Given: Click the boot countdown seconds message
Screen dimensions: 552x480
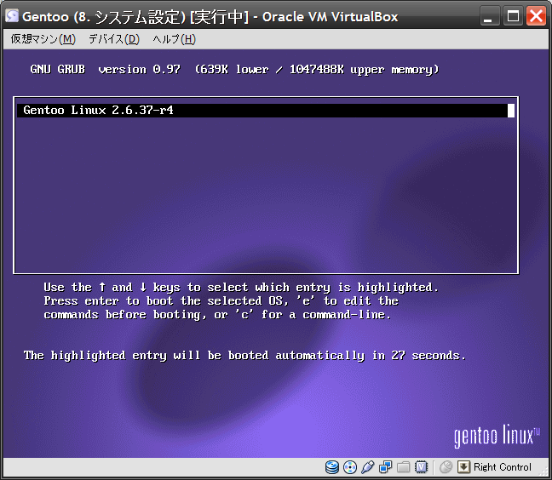Looking at the screenshot, I should pyautogui.click(x=244, y=356).
